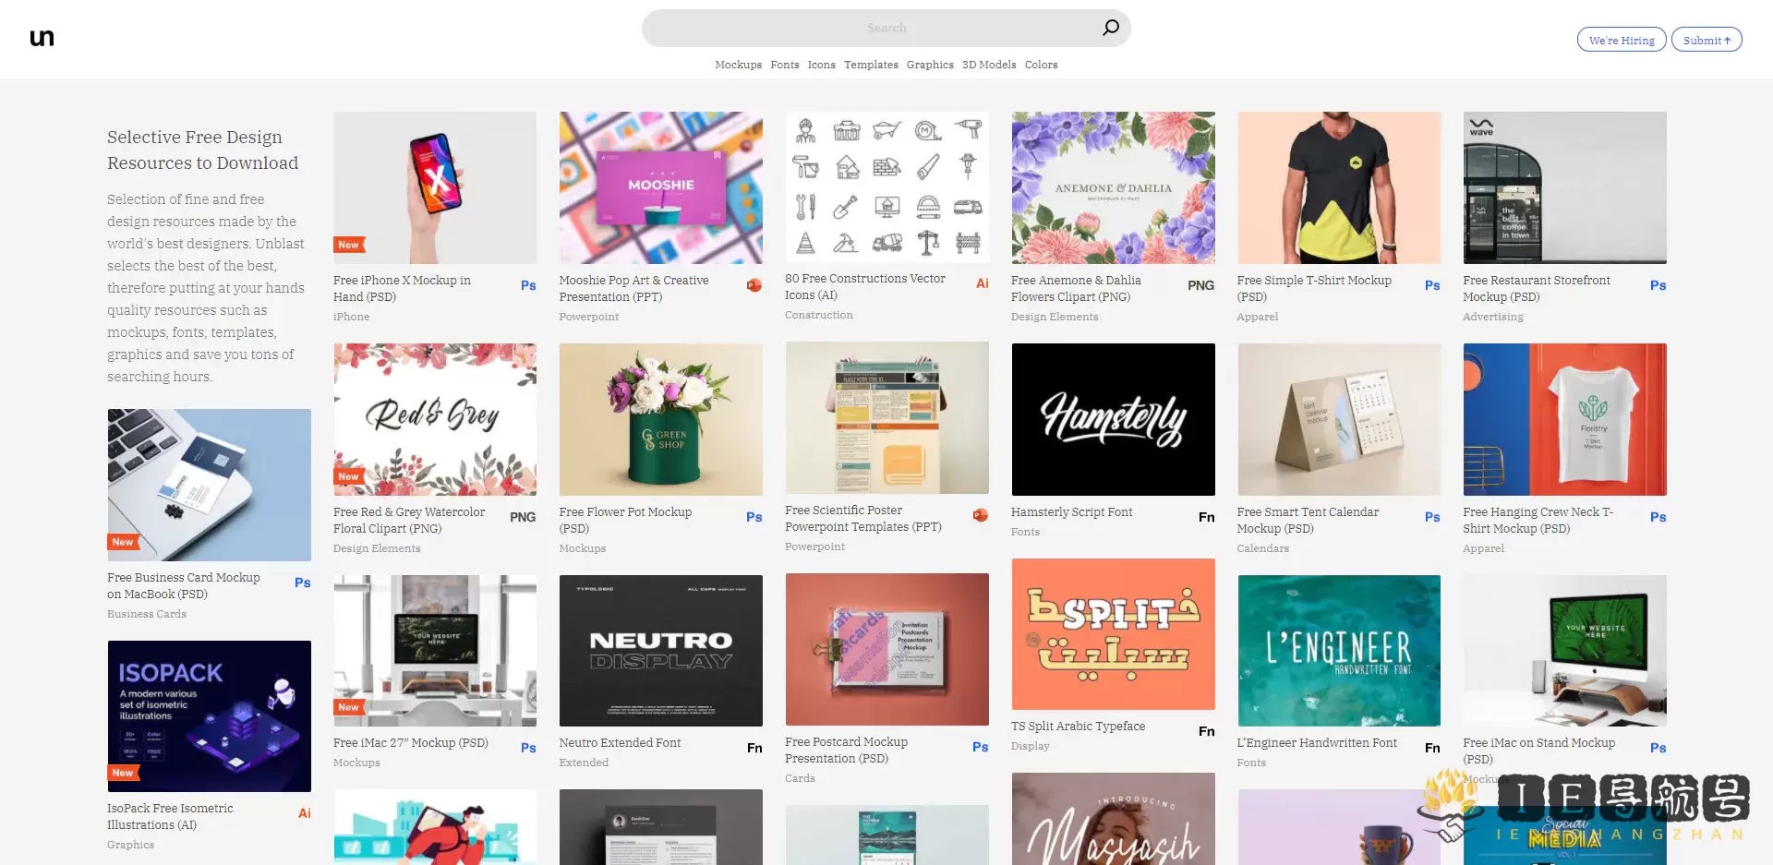This screenshot has width=1773, height=865.
Task: Click PowerPoint icon beside Mooshie Pop Art
Action: pos(754,285)
